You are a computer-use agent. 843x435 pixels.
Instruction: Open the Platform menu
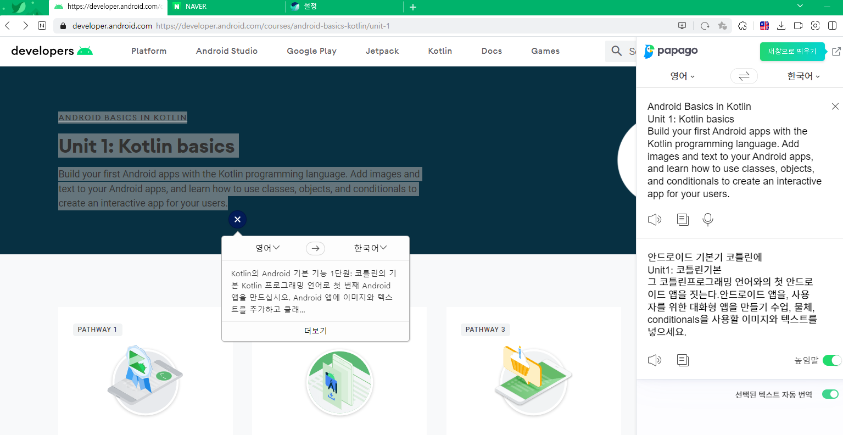pyautogui.click(x=149, y=51)
